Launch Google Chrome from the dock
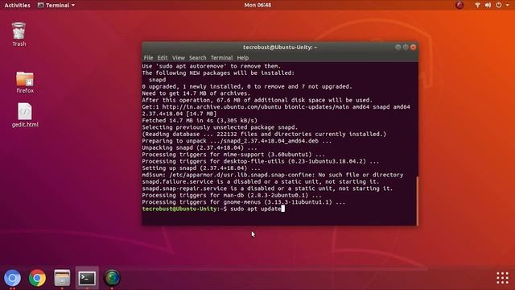This screenshot has height=290, width=515. click(37, 278)
